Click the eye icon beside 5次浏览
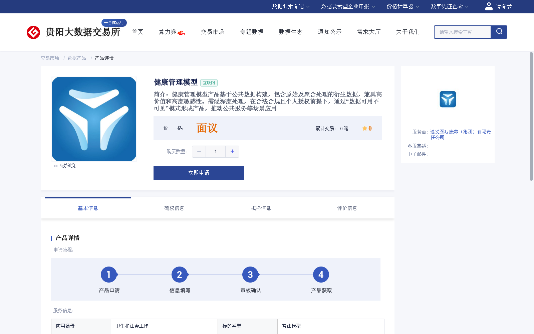Image resolution: width=534 pixels, height=334 pixels. pyautogui.click(x=56, y=166)
